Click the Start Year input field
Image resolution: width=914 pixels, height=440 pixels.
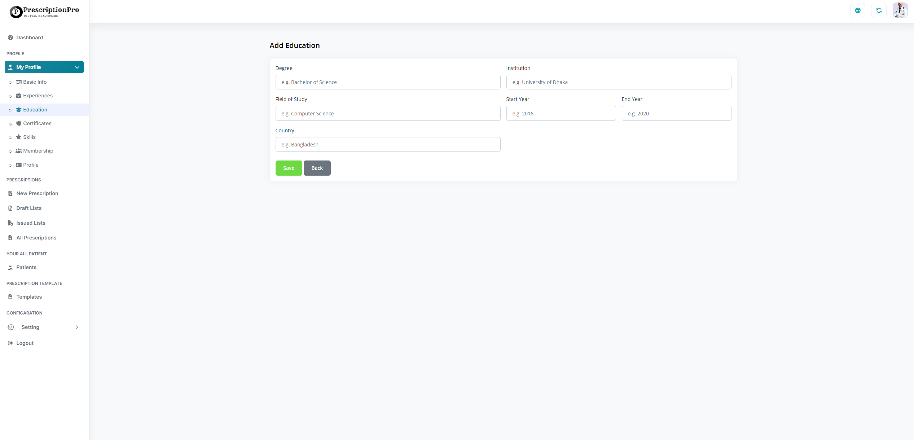561,113
